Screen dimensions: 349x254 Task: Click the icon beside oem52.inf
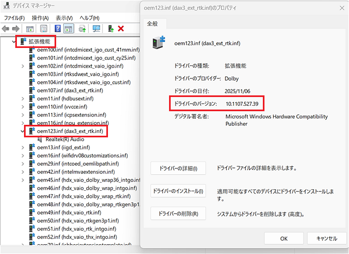(32, 237)
